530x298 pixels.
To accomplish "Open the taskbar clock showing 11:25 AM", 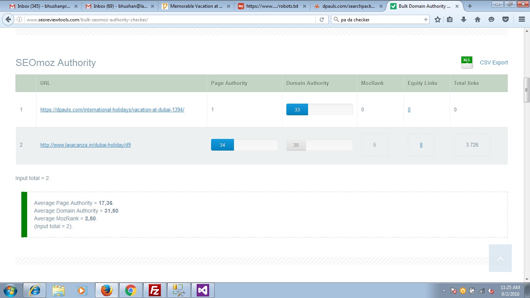I will pos(510,291).
